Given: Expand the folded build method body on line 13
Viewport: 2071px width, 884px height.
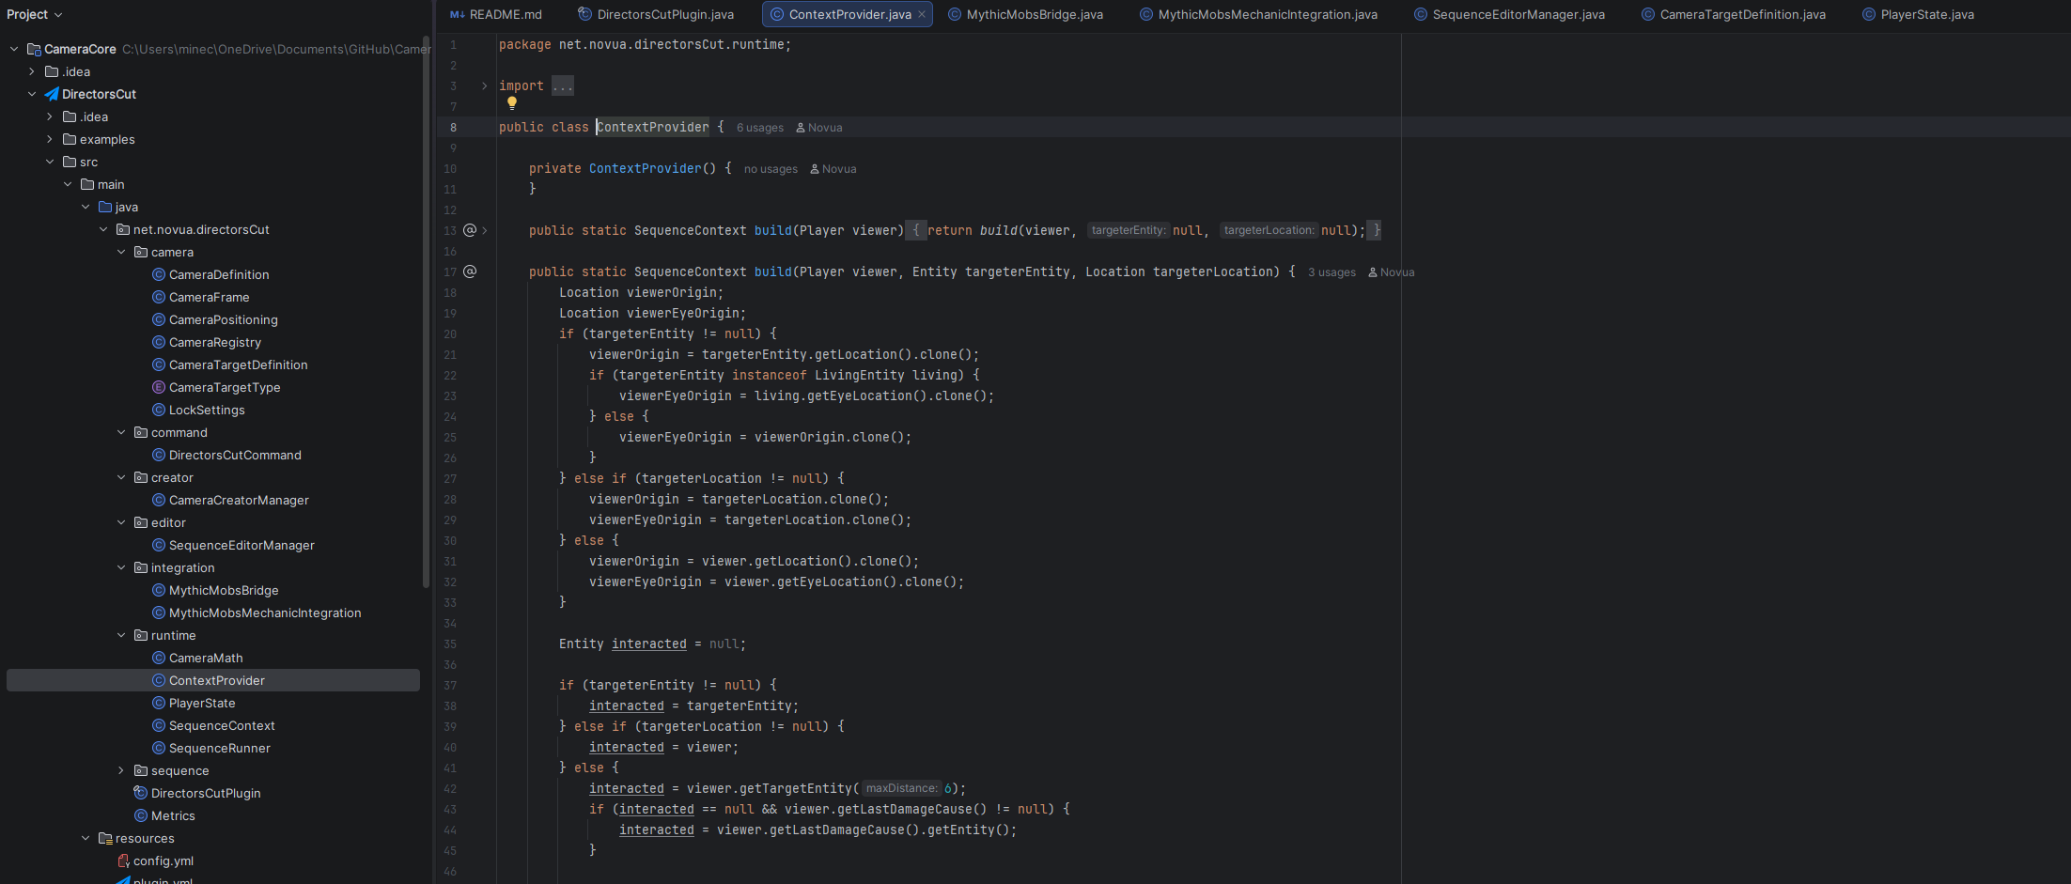Looking at the screenshot, I should coord(485,230).
